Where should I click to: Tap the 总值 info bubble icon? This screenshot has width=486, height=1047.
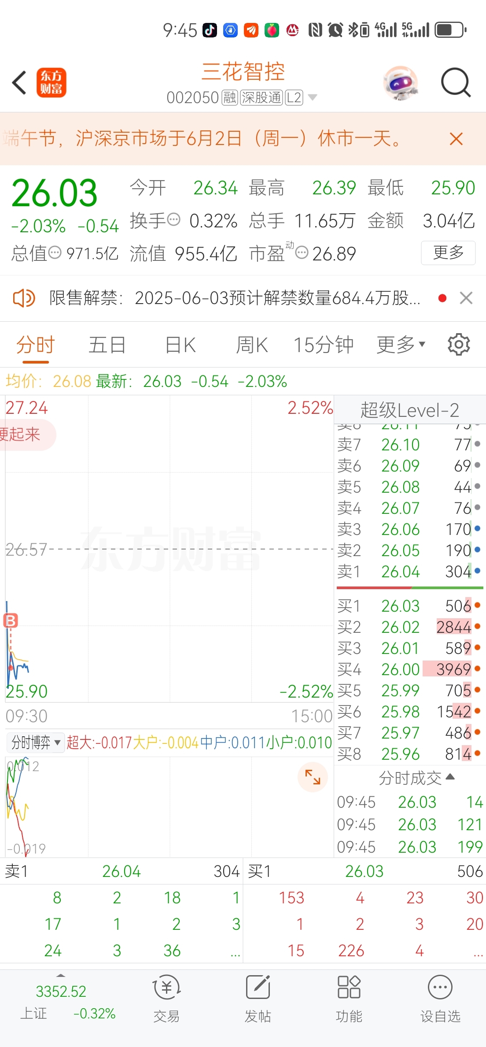55,252
